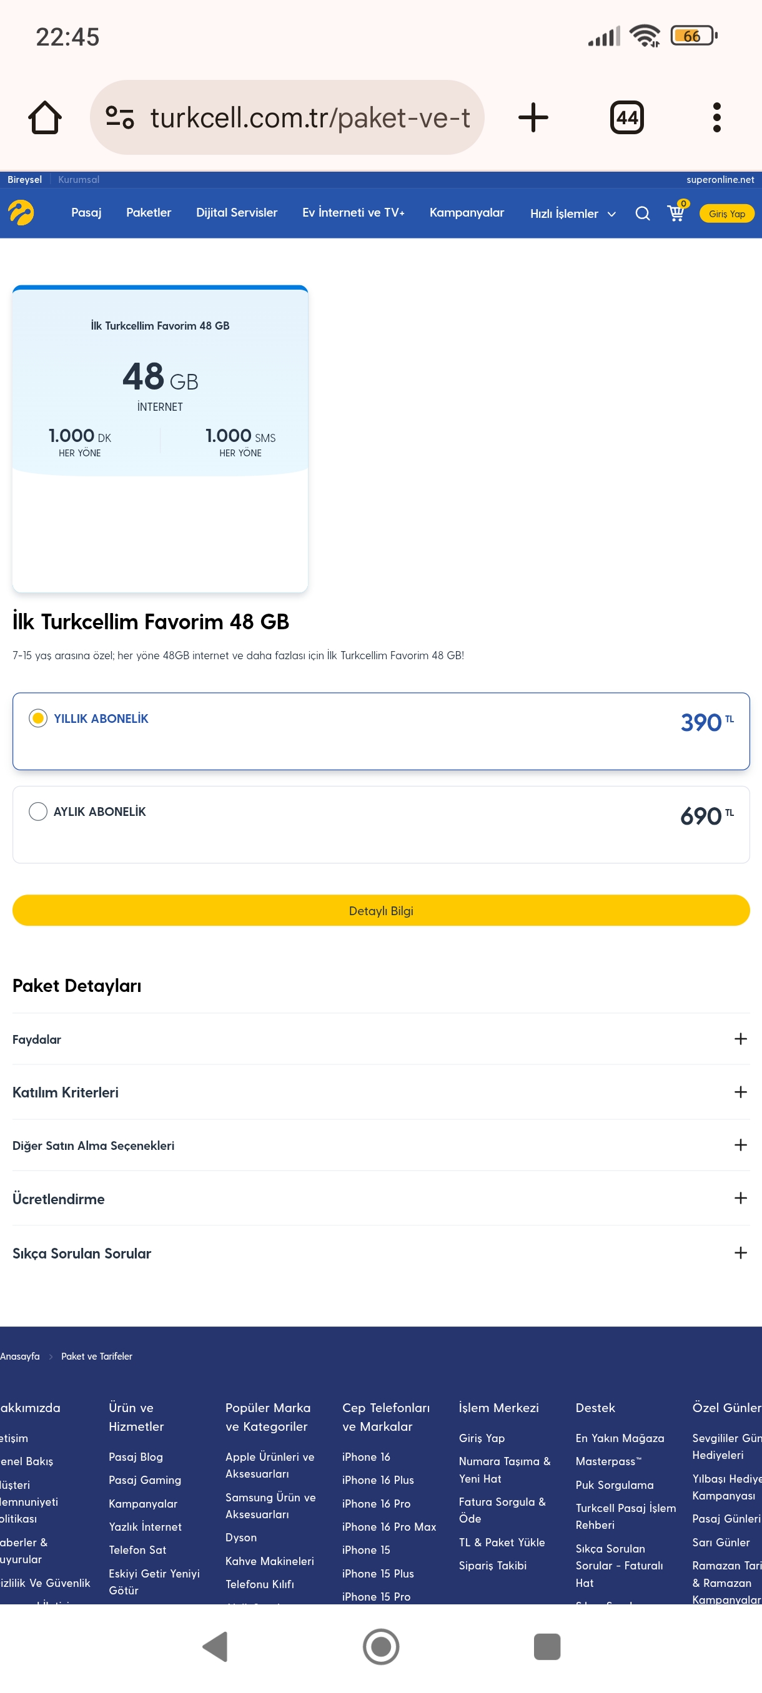Open the Paketler menu item

(x=149, y=212)
